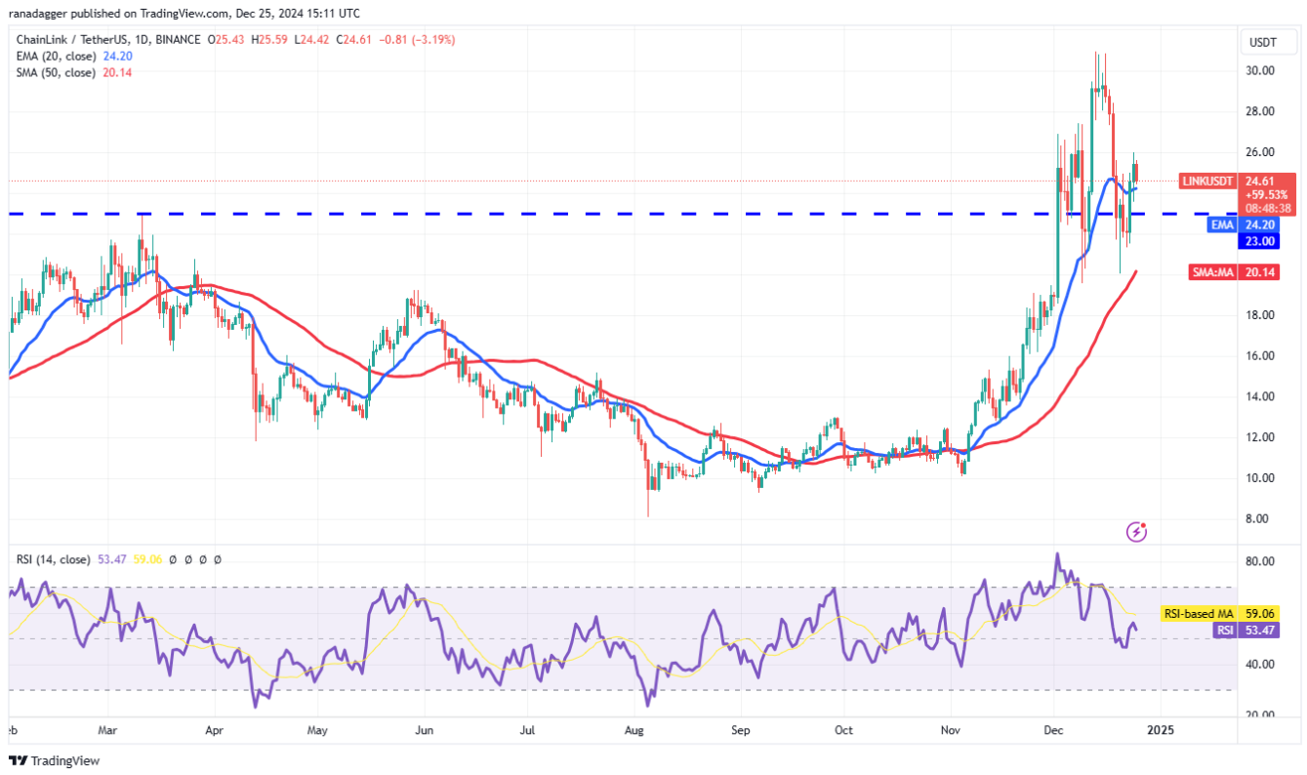Click the RSI (14, close) indicator legend
The image size is (1307, 775).
pos(54,559)
